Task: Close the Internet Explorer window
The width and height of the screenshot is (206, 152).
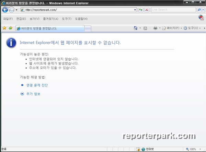Action: [x=201, y=2]
